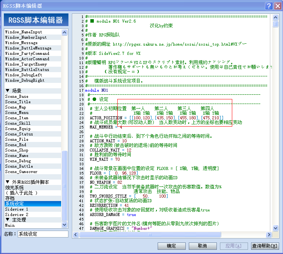Click the help question mark icon
The image size is (283, 254).
coord(268,6)
